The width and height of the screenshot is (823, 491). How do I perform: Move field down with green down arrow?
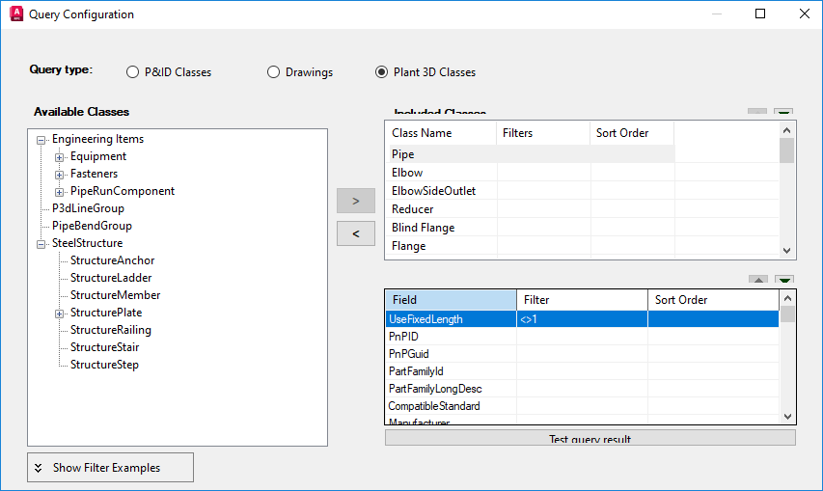coord(784,281)
